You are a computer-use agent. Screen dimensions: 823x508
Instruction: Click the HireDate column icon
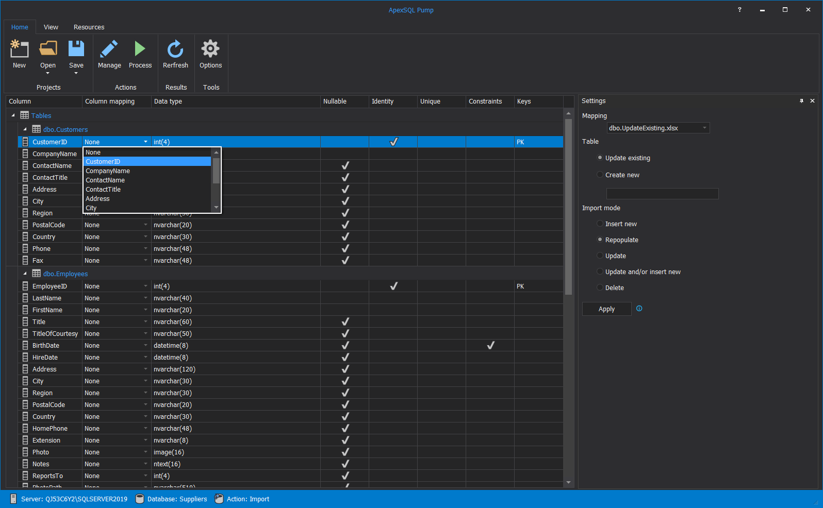tap(25, 357)
